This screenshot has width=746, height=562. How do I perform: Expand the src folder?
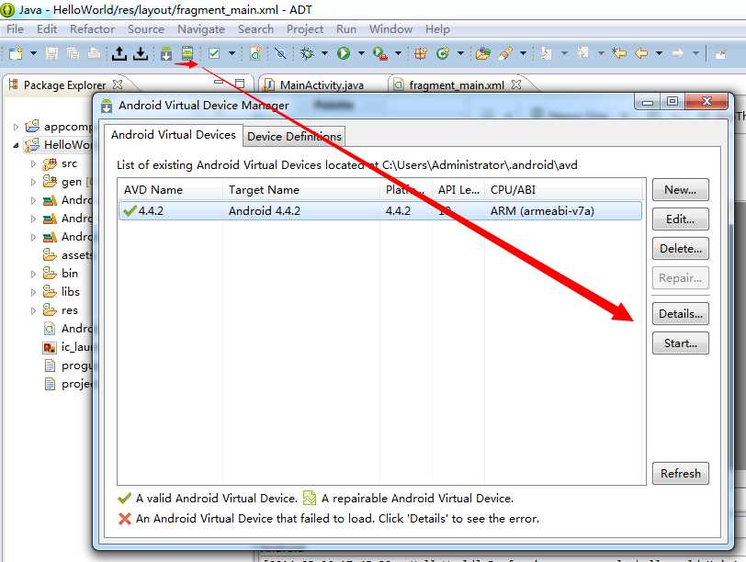point(33,164)
